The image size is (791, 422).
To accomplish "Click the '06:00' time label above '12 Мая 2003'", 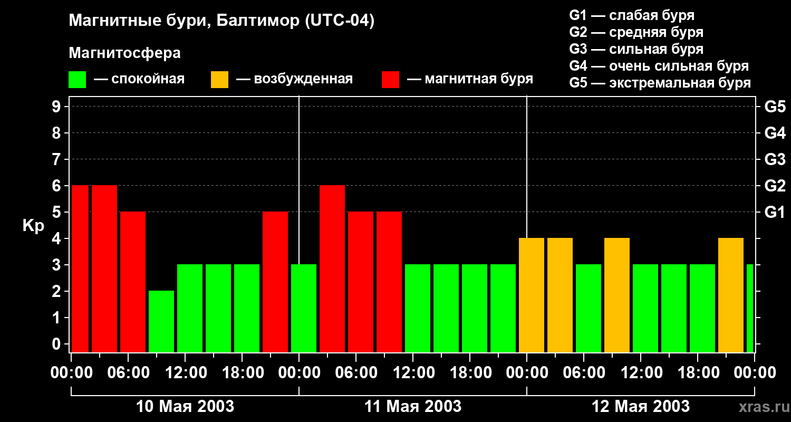I will 584,372.
